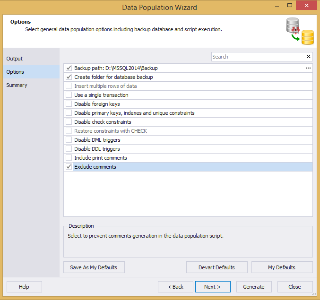This screenshot has width=320, height=300.
Task: Select the Options page in sidebar
Action: 31,72
